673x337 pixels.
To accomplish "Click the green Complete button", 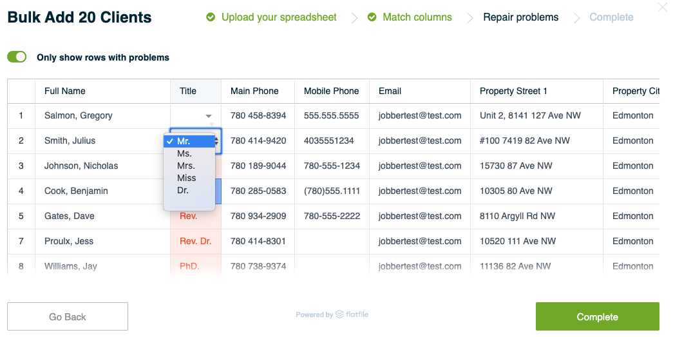I will point(597,316).
